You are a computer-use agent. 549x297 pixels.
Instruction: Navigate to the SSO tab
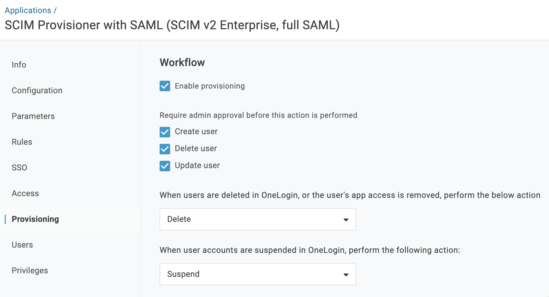(19, 168)
